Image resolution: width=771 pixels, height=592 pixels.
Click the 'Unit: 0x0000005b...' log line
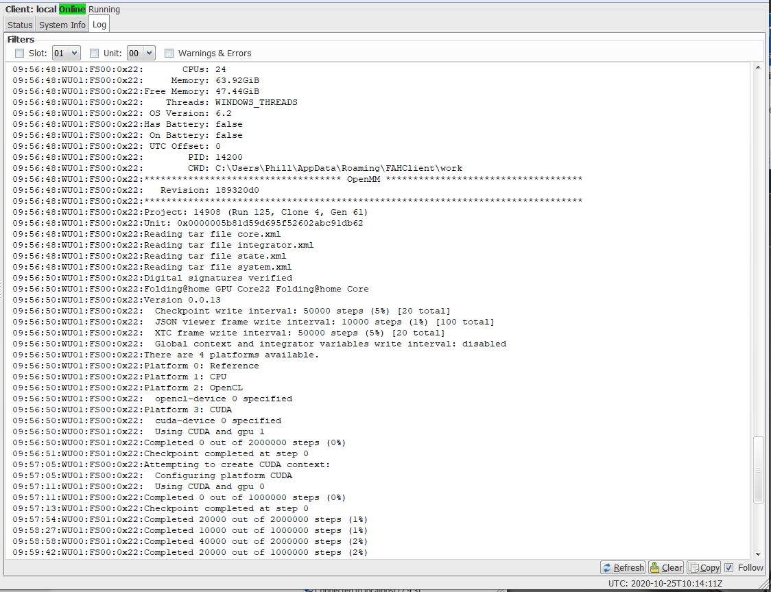point(188,223)
